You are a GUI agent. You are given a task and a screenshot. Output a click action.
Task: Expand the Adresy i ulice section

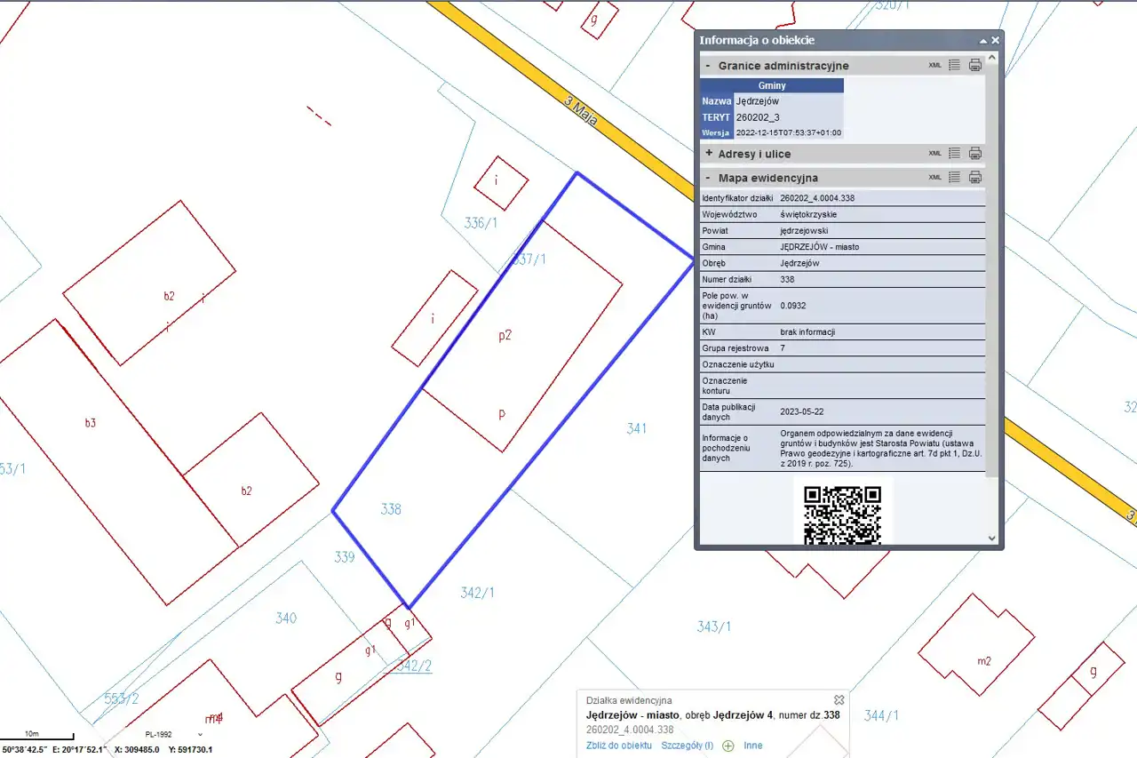[x=708, y=154]
